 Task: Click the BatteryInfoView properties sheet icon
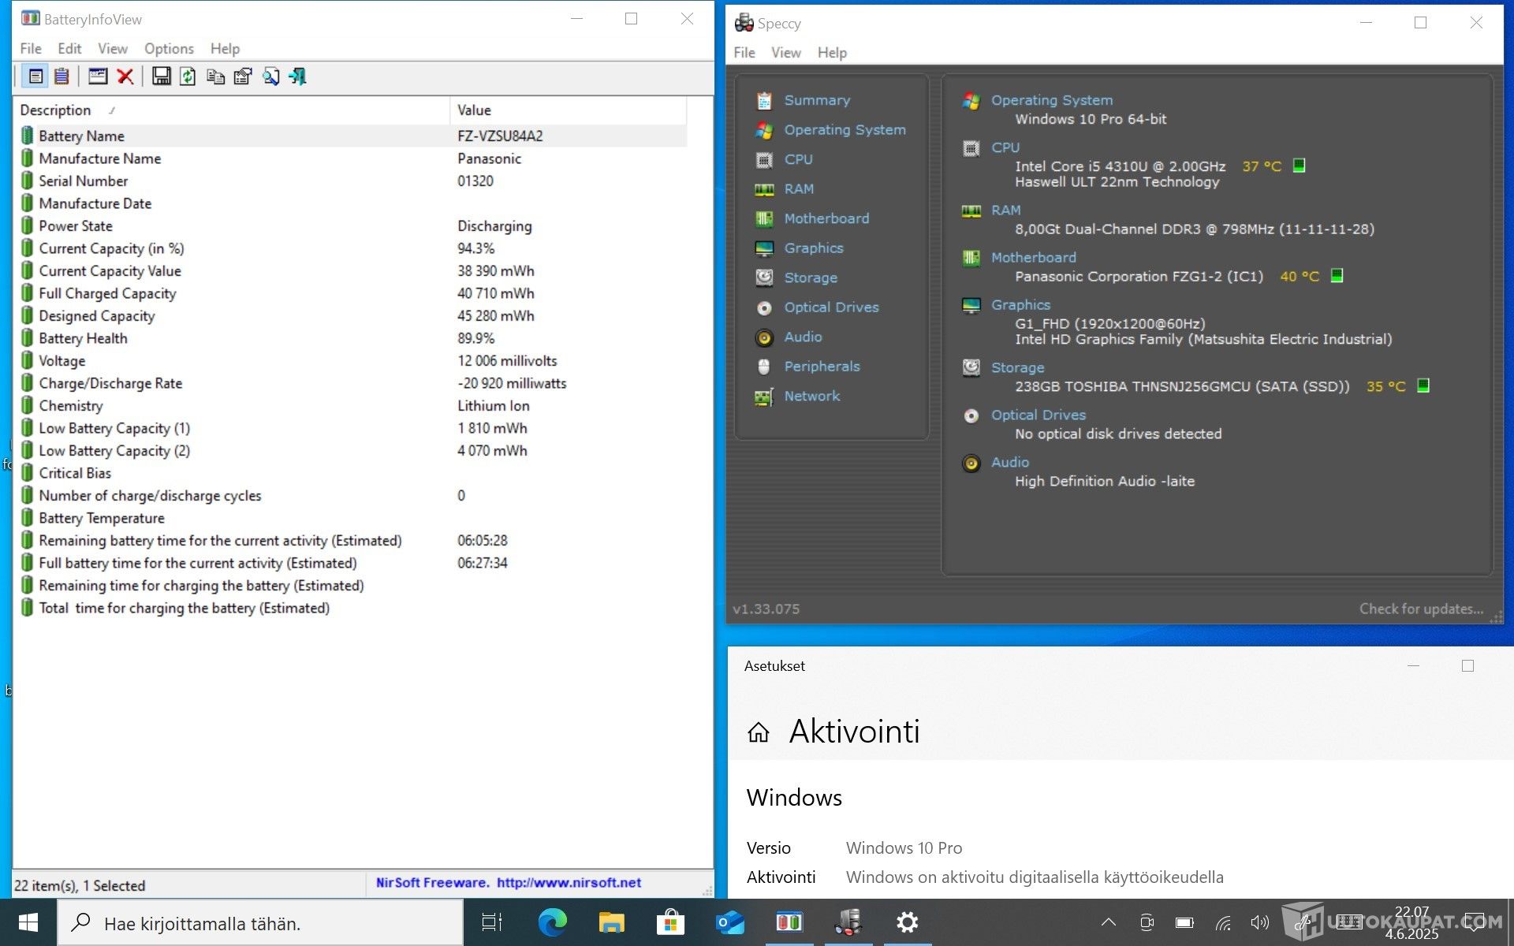tap(243, 76)
